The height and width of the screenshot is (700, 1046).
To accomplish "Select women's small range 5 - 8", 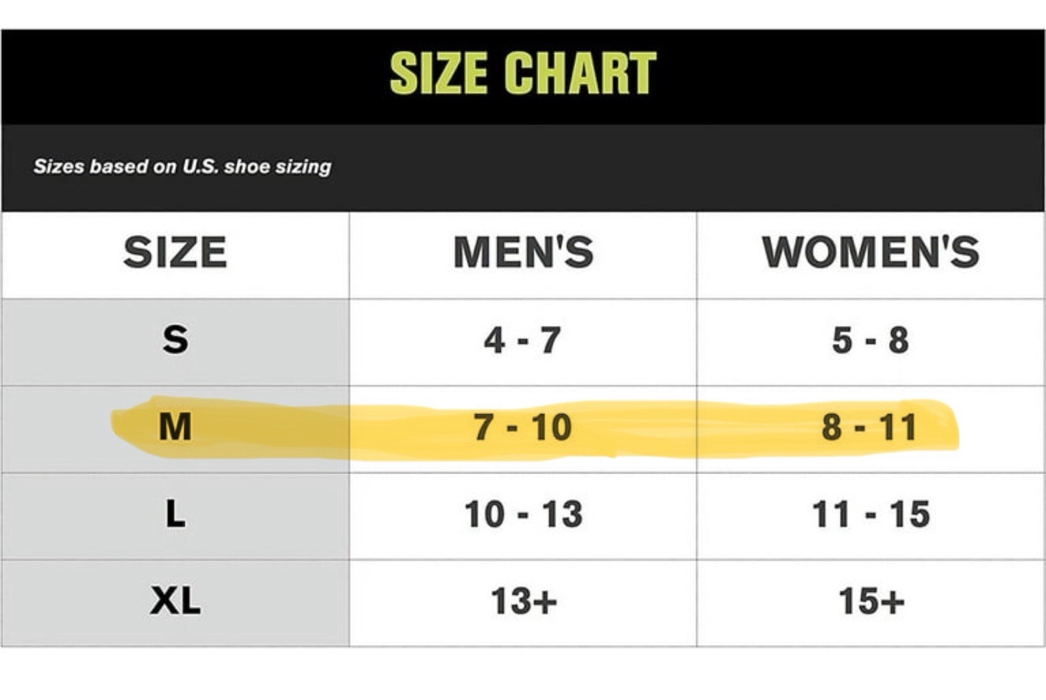I will pyautogui.click(x=870, y=340).
